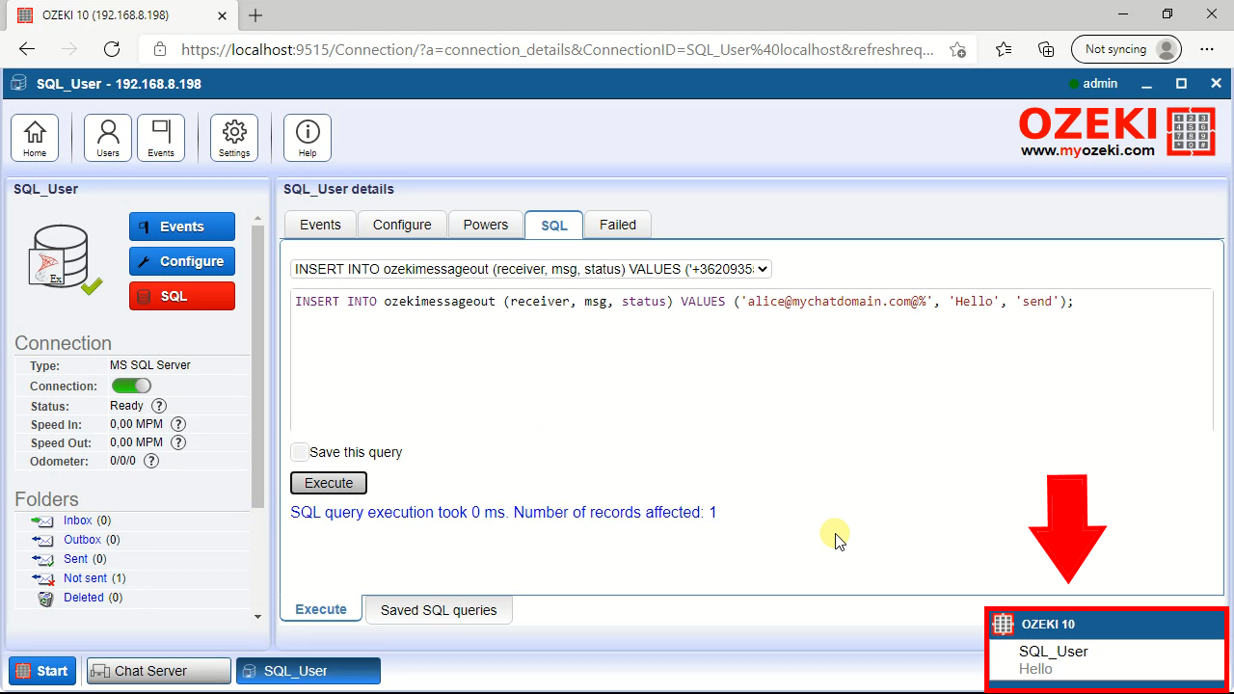Click the Odometer help icon
Screen dimensions: 1234x694
coord(151,461)
